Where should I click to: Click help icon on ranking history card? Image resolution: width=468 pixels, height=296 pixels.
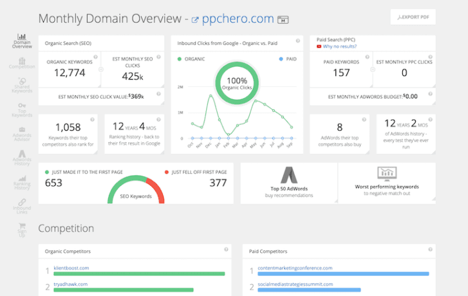(158, 119)
